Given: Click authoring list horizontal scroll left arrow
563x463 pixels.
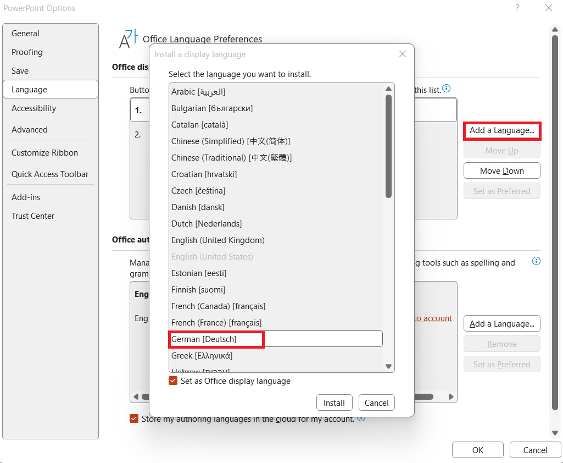Looking at the screenshot, I should pyautogui.click(x=136, y=397).
